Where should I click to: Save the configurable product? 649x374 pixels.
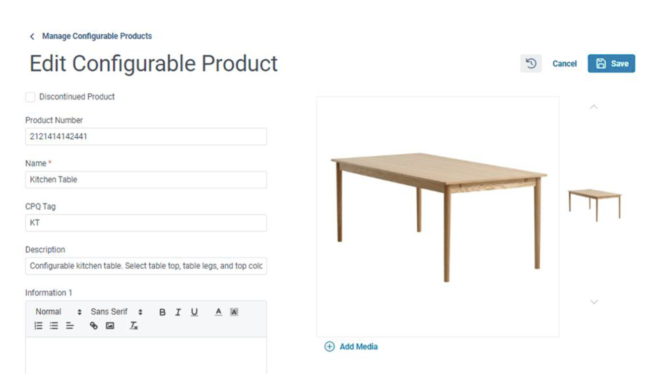pyautogui.click(x=611, y=63)
